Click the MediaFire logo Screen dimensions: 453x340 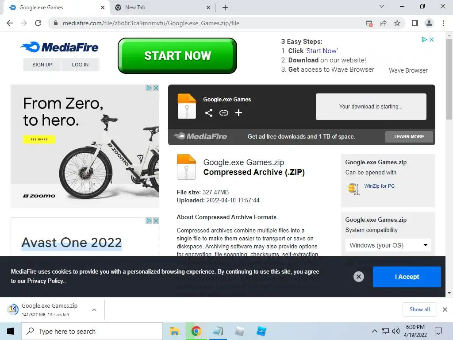point(59,47)
